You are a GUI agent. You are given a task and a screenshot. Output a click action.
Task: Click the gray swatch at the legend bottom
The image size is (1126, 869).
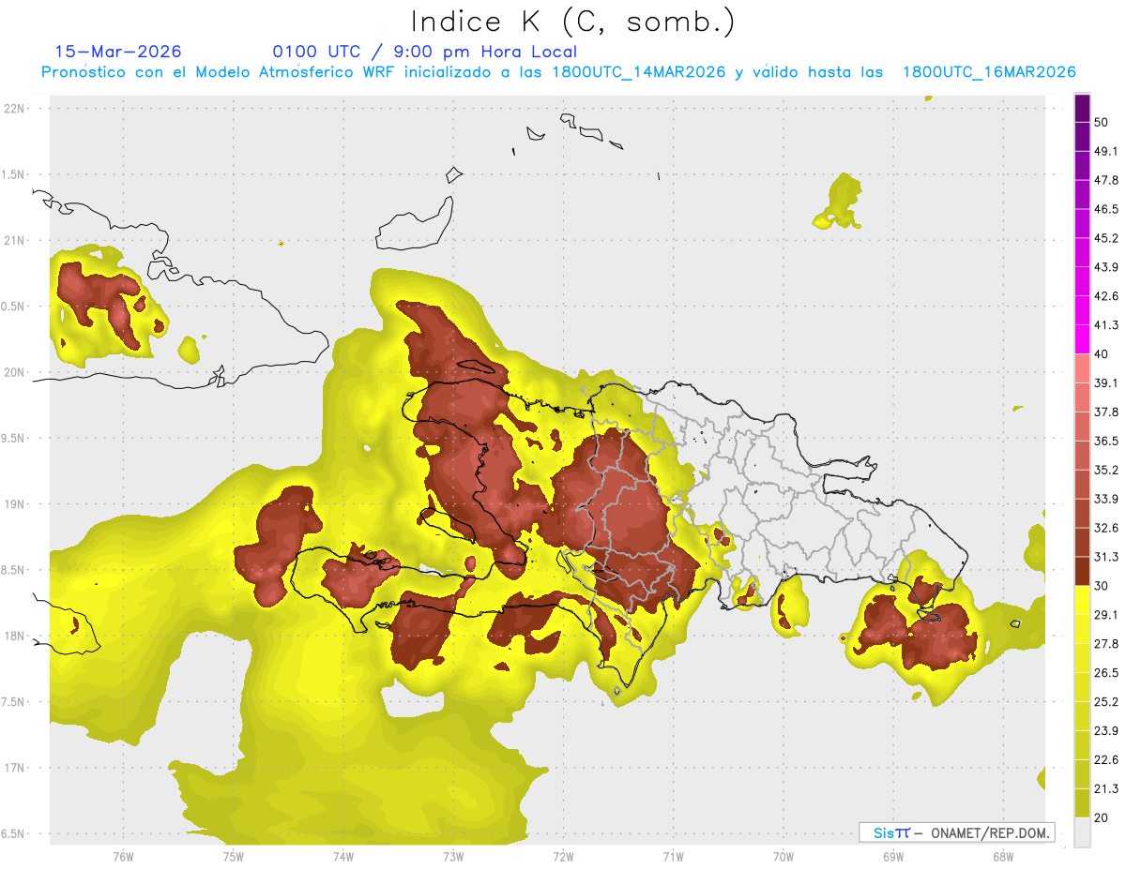(x=1082, y=832)
